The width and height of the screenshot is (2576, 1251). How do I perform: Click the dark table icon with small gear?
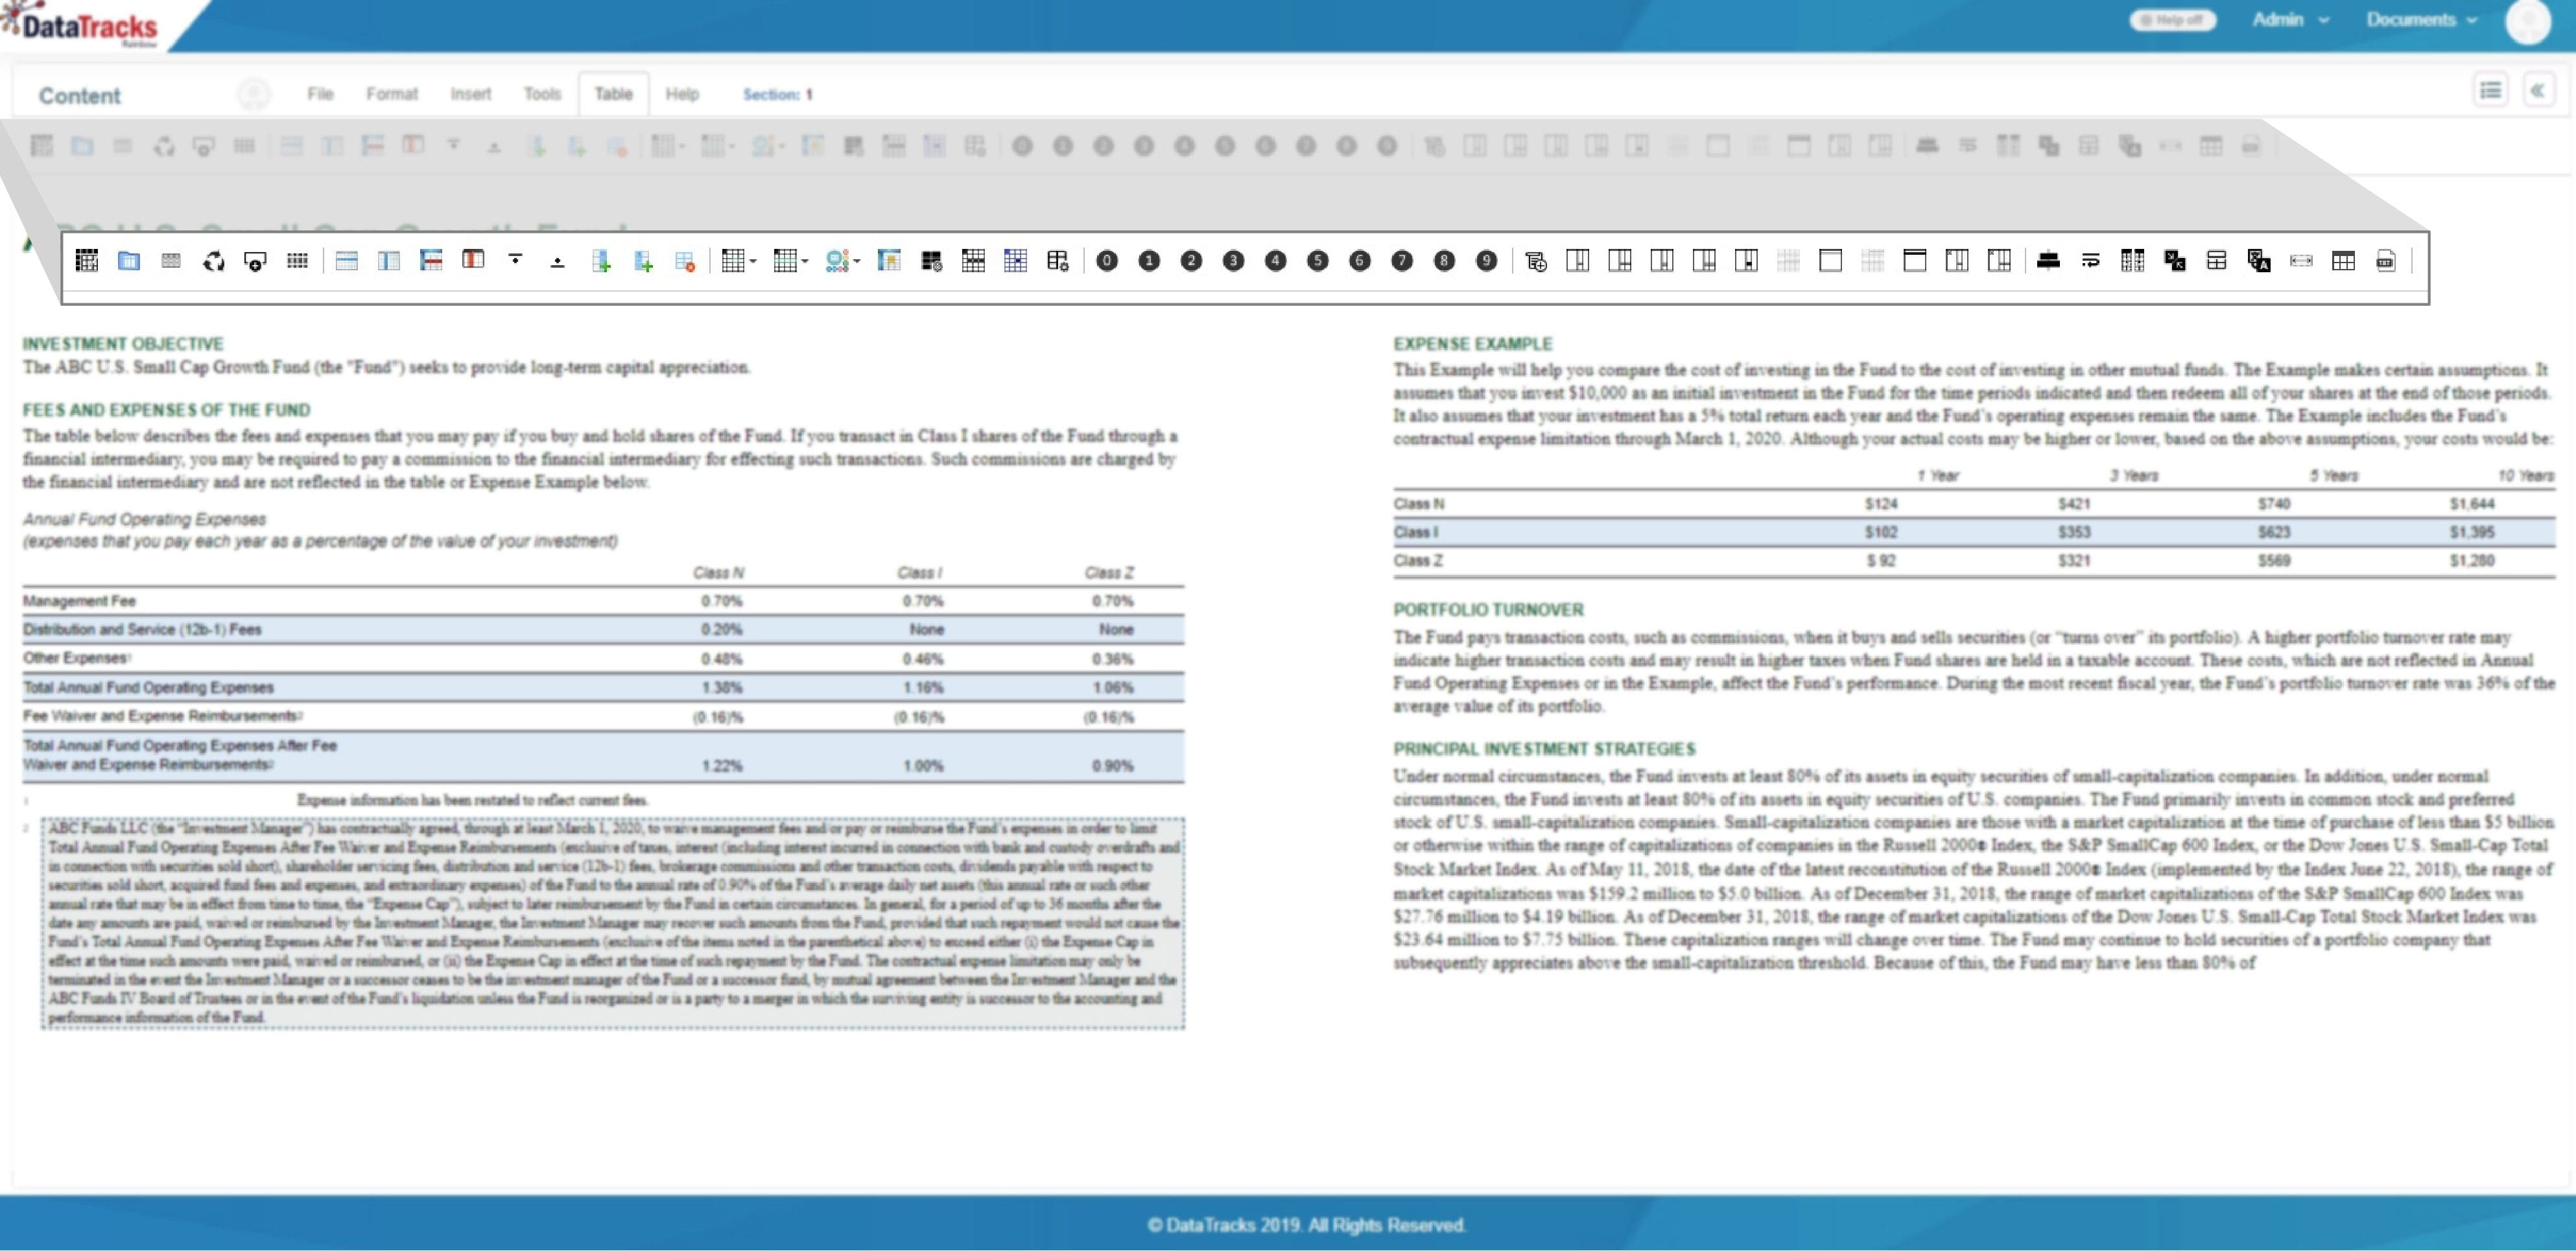point(931,261)
